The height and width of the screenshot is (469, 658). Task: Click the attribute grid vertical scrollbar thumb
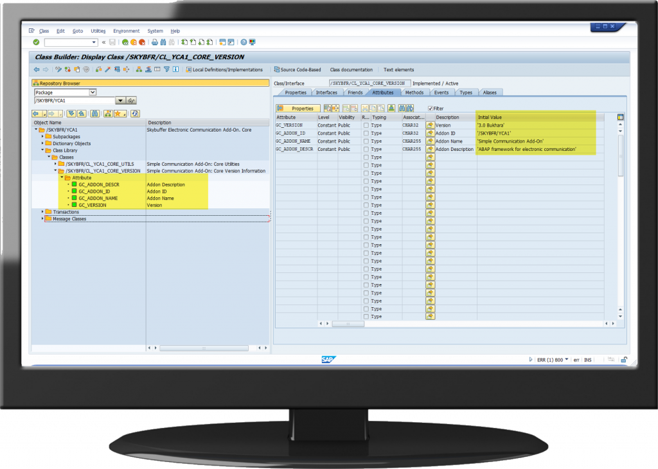pos(620,155)
